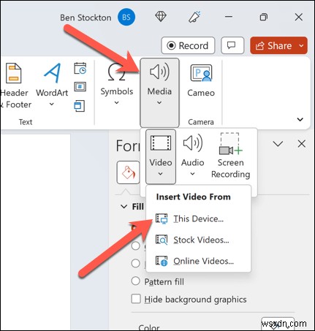Click the Record button

click(188, 45)
